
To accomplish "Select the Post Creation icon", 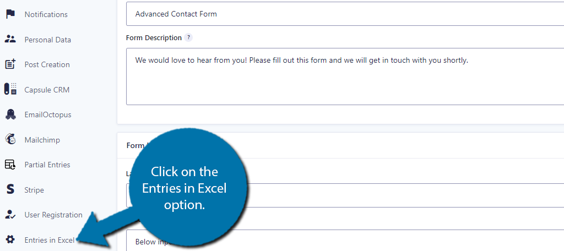I will (x=10, y=64).
